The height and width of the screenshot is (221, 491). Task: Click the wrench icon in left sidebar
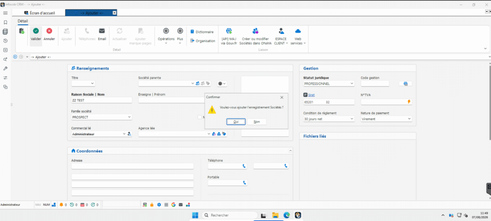coord(5,68)
